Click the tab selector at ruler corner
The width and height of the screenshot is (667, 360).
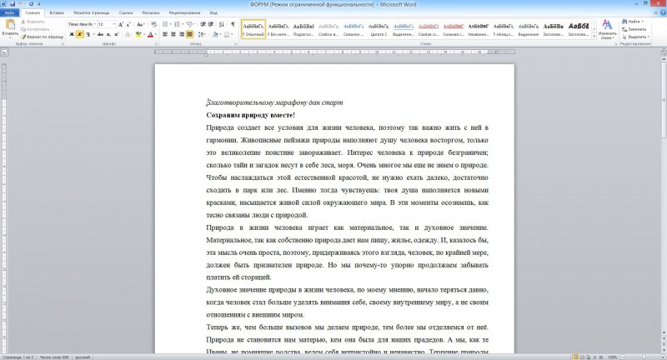(x=4, y=52)
